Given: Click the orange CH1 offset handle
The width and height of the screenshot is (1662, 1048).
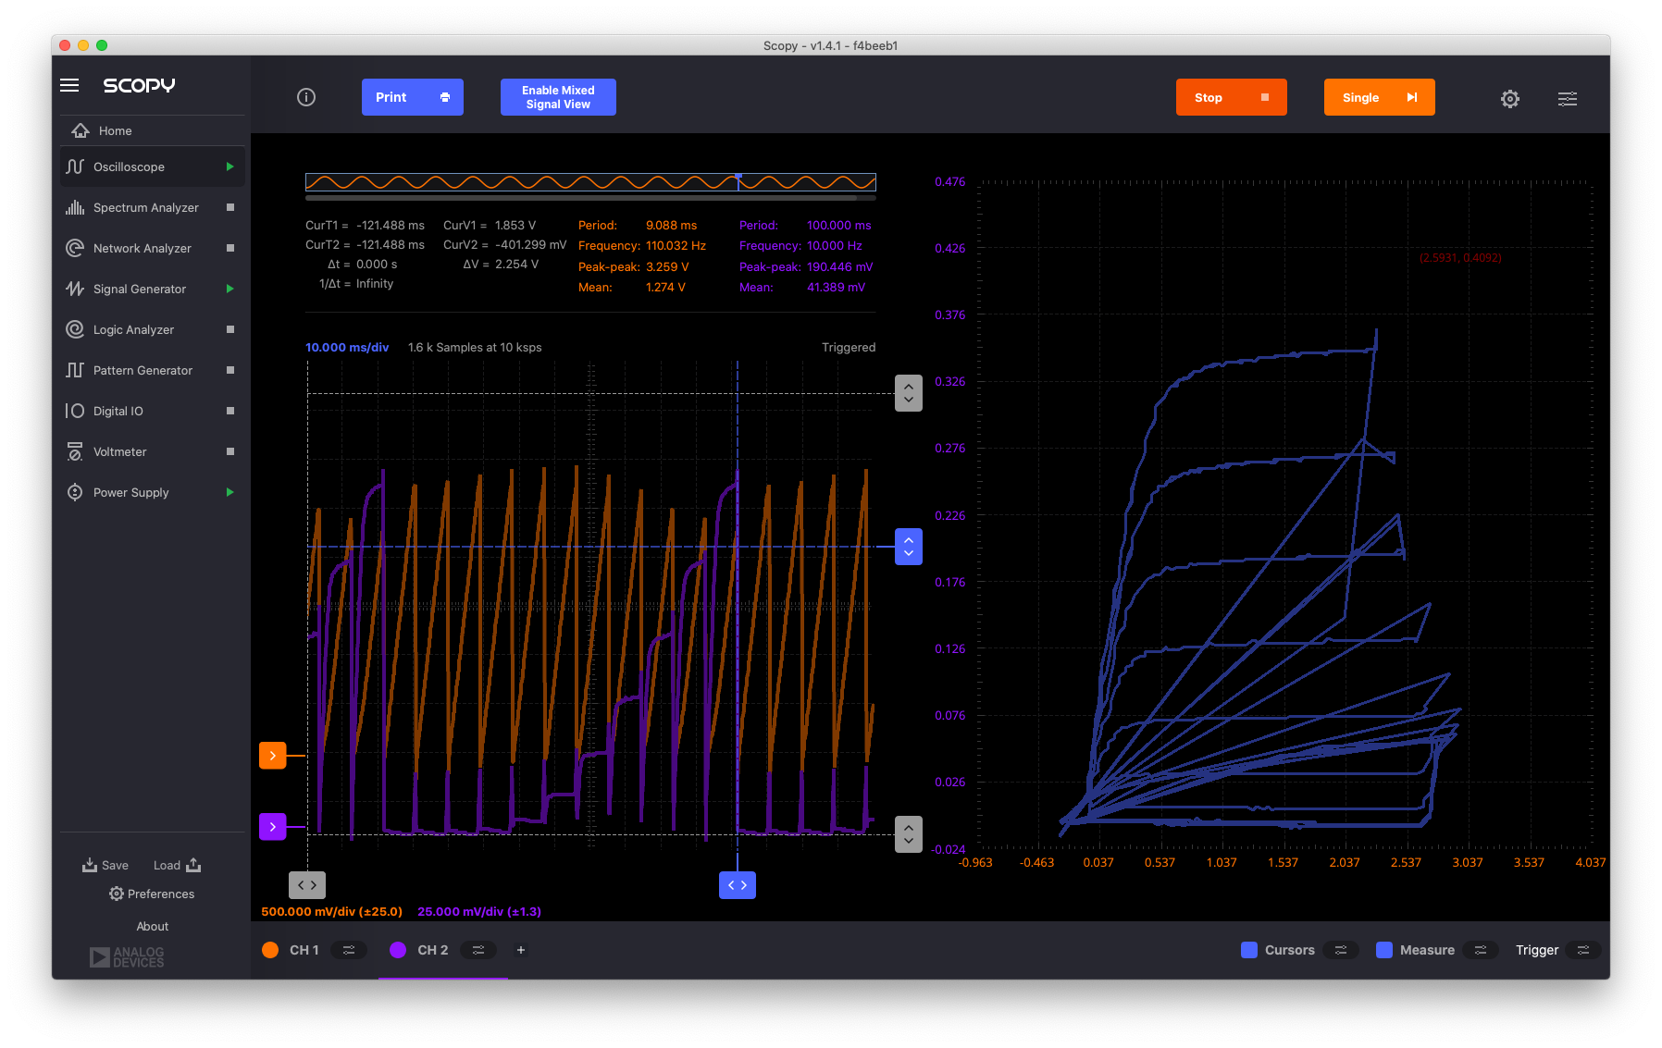Looking at the screenshot, I should (272, 756).
